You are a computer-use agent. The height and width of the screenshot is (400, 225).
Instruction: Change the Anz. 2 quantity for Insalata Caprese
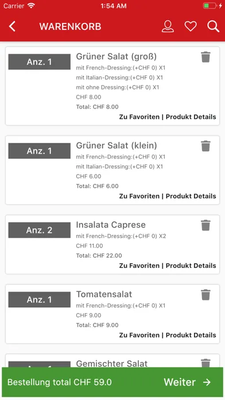[39, 230]
